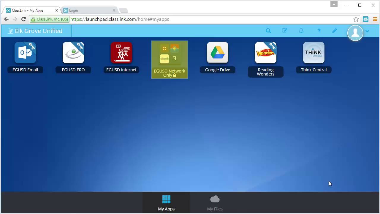
Task: Click the ClassLink browser extension icon
Action: pos(366,19)
